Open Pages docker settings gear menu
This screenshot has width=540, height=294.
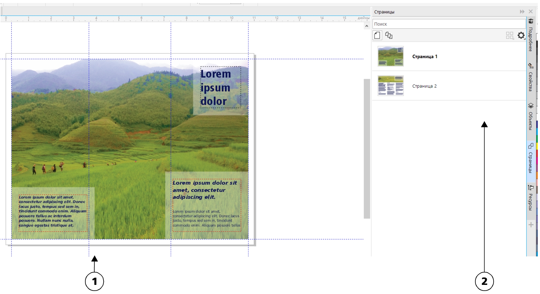point(521,35)
